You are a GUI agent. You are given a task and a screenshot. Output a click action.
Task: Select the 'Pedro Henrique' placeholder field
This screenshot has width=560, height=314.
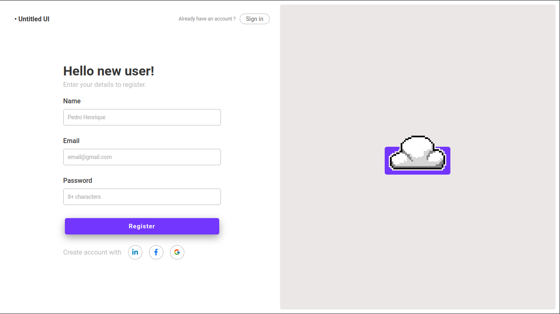coord(142,117)
